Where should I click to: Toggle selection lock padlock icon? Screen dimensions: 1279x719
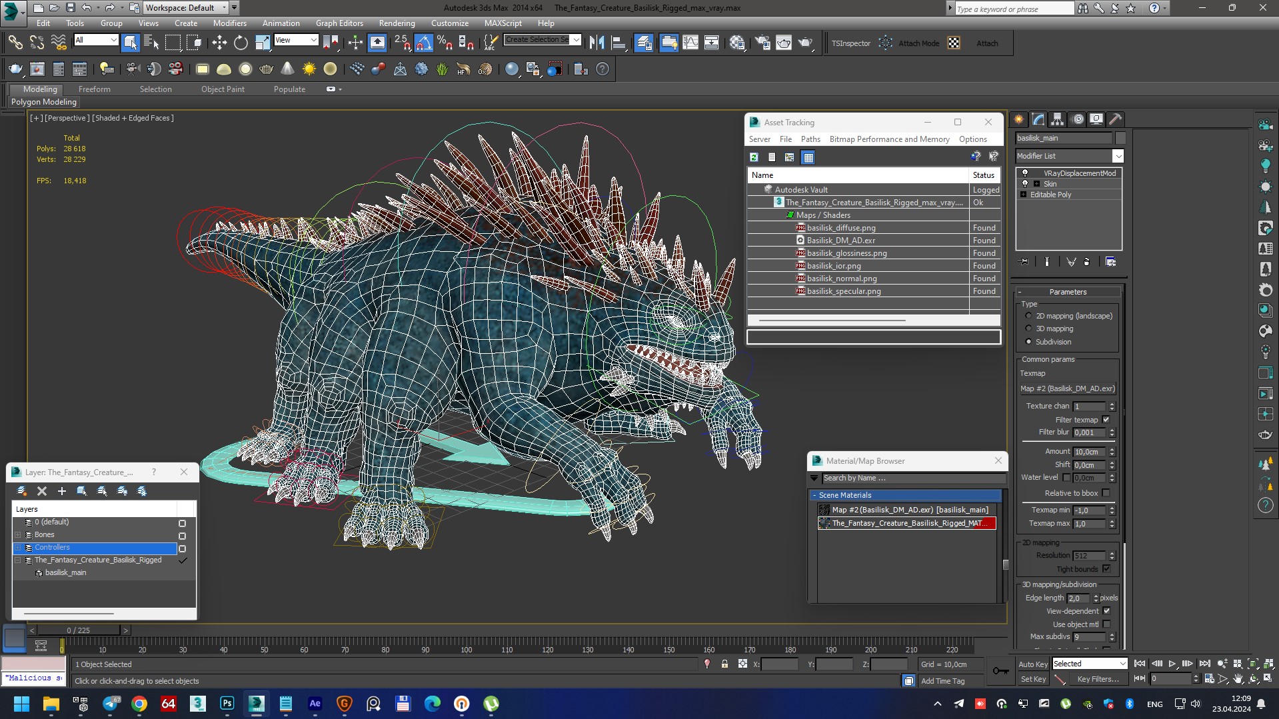coord(724,664)
